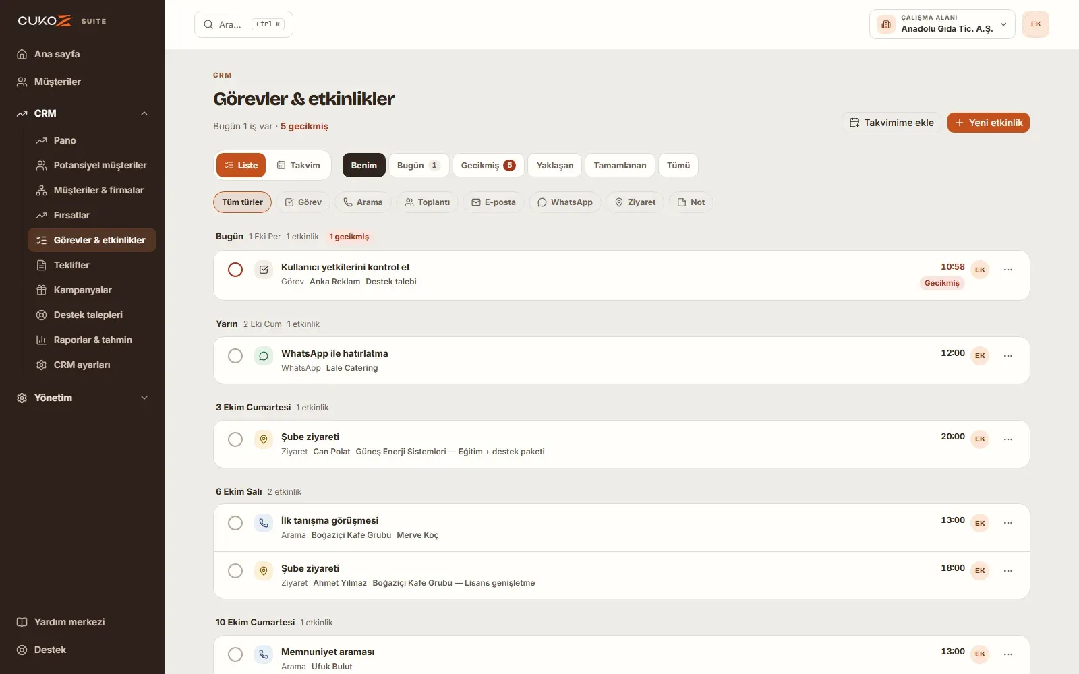Select the Bugün filter tab
1079x674 pixels.
coord(419,165)
